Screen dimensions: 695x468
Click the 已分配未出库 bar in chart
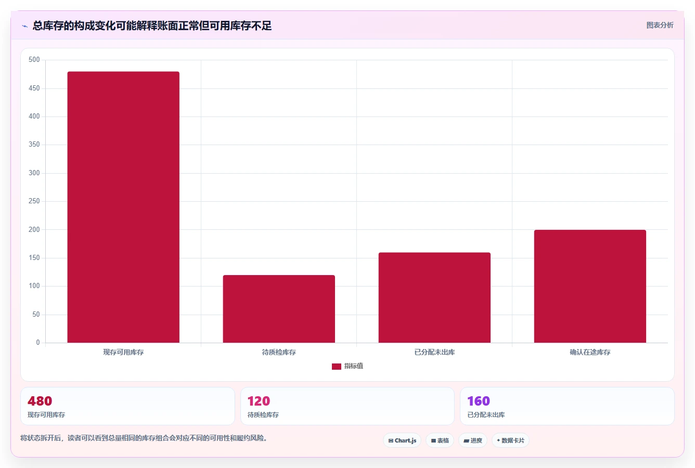point(434,297)
